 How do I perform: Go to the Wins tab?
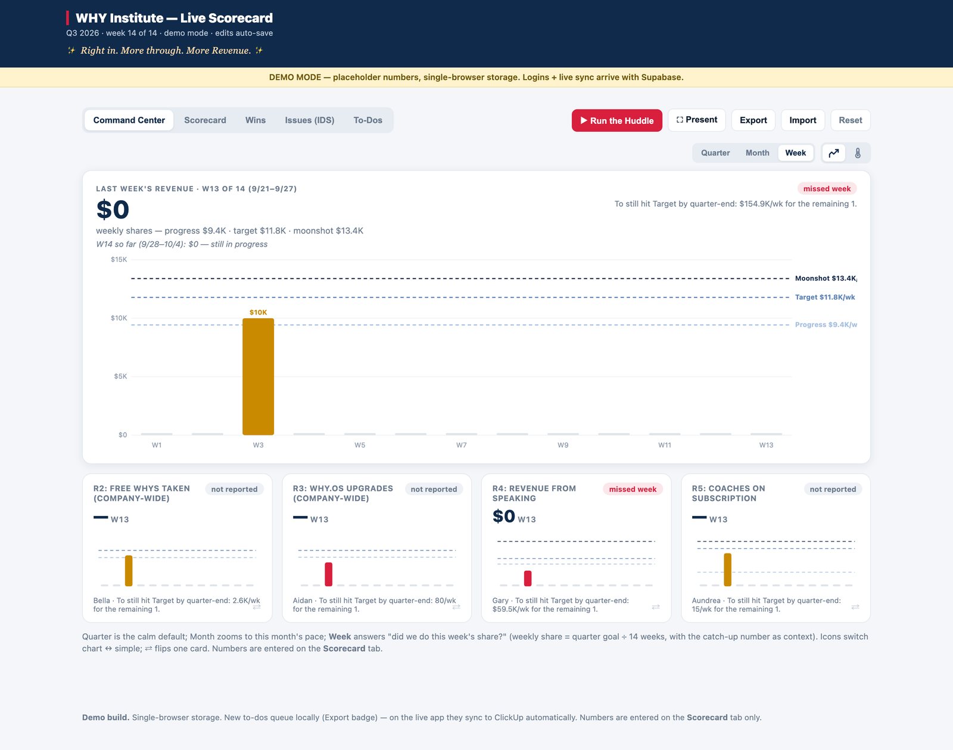pos(256,120)
